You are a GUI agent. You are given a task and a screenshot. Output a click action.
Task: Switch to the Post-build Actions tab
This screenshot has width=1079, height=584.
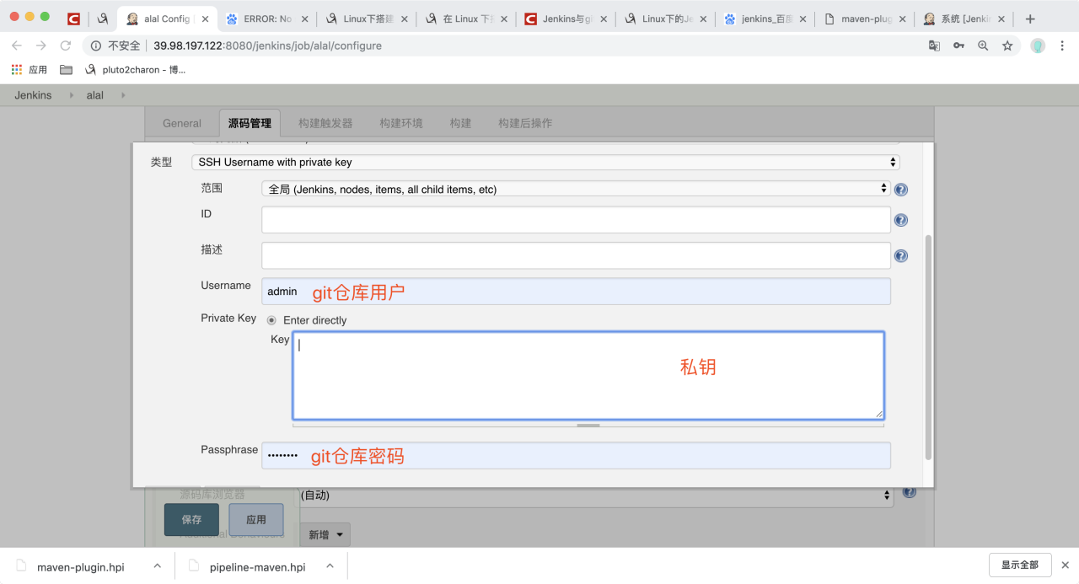click(x=525, y=123)
